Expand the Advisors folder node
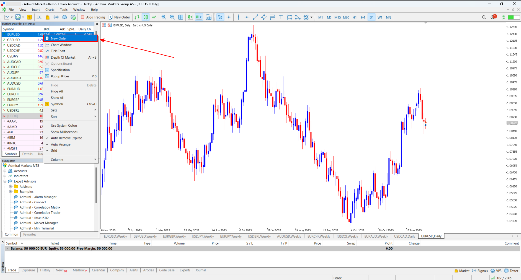Image resolution: width=521 pixels, height=280 pixels. [10, 187]
